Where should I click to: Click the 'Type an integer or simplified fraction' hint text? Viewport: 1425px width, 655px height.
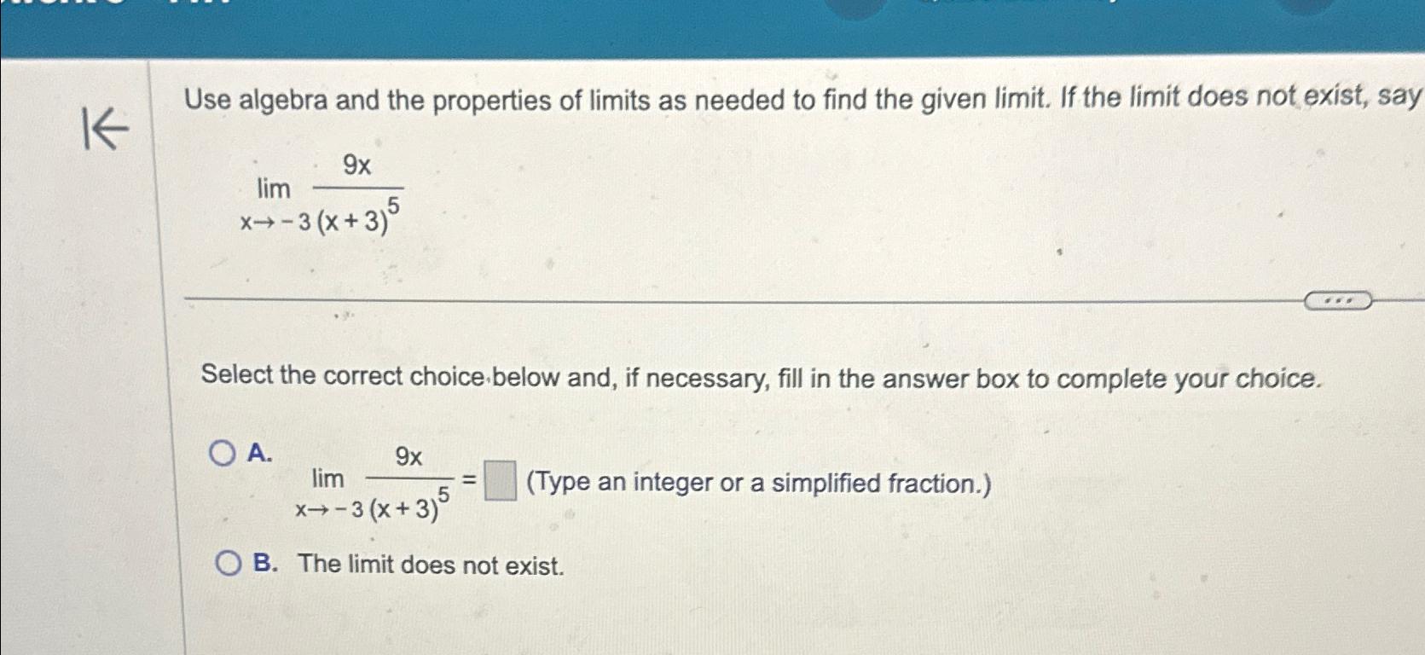[757, 484]
